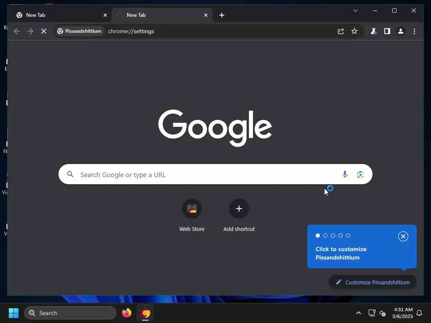Screen dimensions: 431x323
Task: Click the muted volume tray icon
Action: 383,313
